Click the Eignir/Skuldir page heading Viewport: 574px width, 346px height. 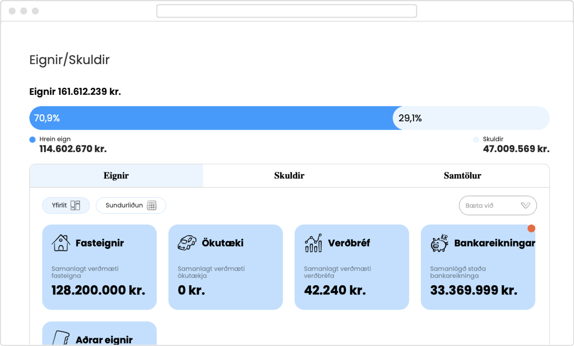coord(69,60)
